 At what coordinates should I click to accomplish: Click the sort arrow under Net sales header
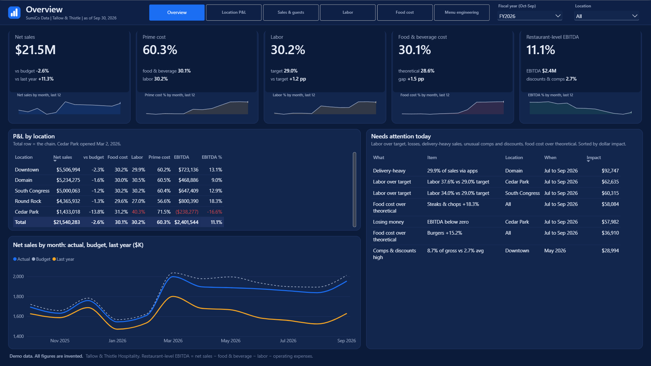pos(55,161)
